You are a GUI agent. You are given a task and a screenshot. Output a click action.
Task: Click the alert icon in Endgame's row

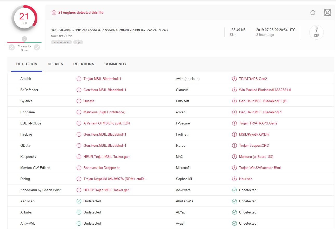point(79,112)
